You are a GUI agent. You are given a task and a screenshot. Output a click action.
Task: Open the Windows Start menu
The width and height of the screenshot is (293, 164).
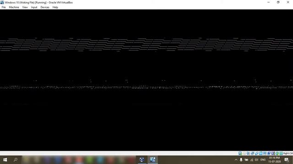(5, 160)
